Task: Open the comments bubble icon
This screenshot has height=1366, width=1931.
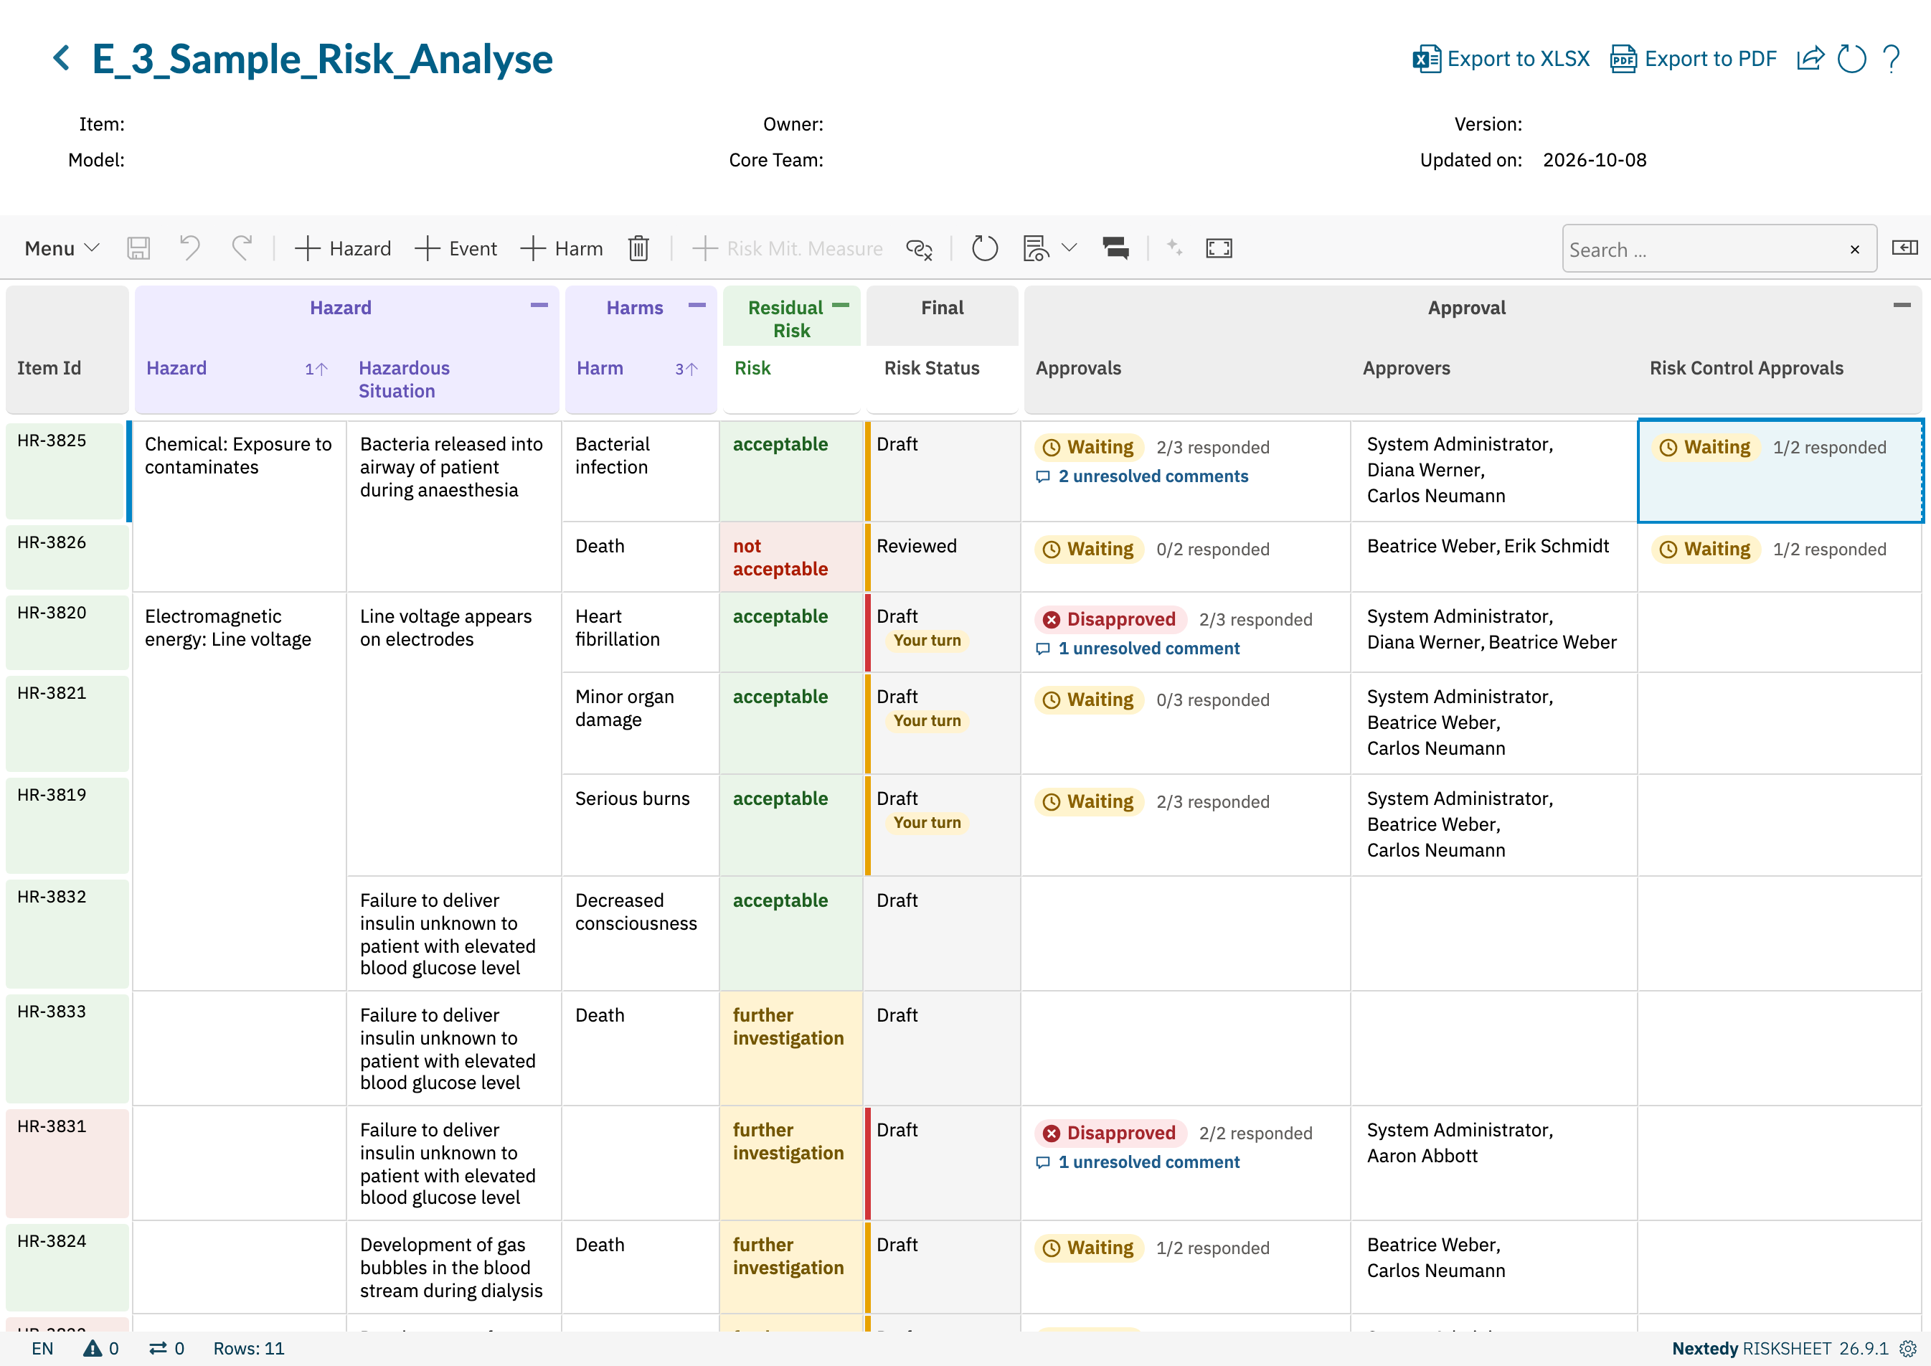Action: pyautogui.click(x=1116, y=248)
